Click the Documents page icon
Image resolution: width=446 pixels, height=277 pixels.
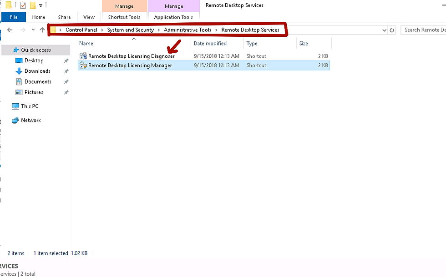point(19,81)
